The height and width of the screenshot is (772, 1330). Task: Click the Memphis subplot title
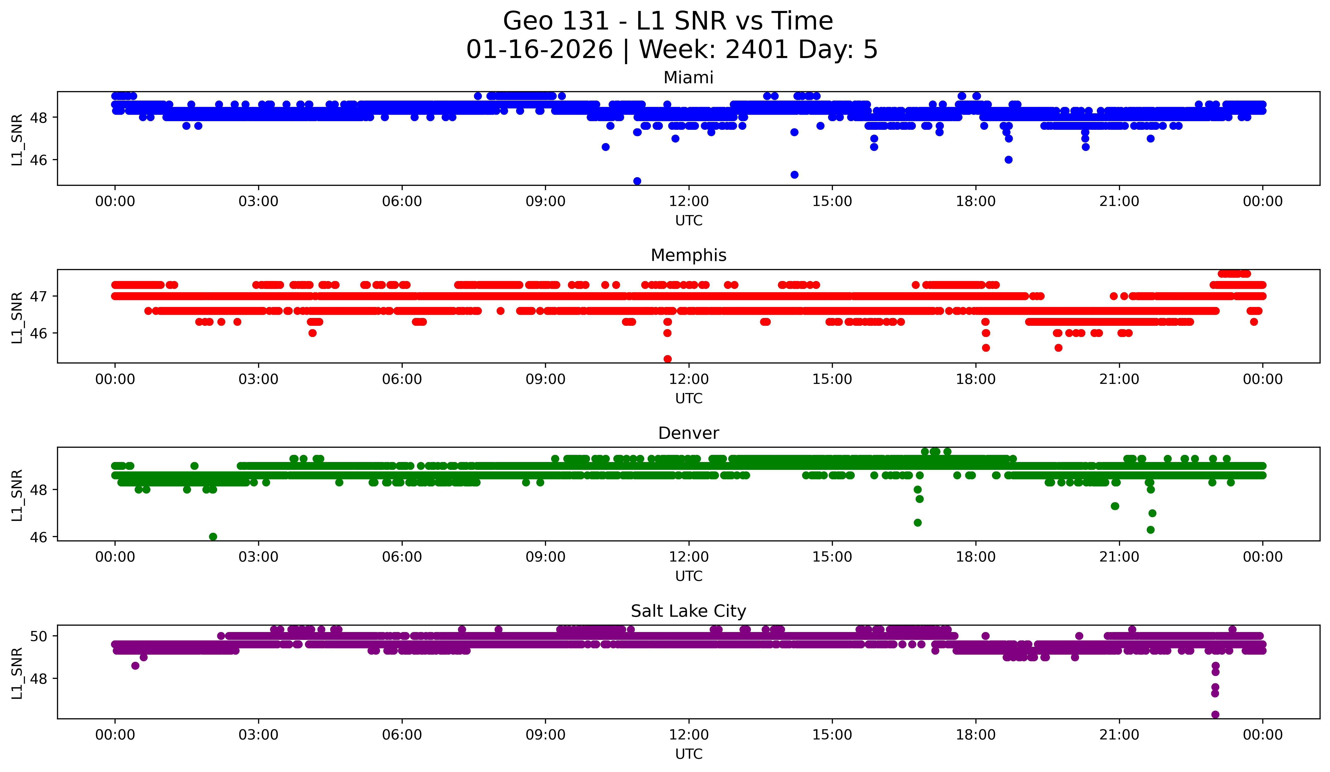(x=688, y=255)
